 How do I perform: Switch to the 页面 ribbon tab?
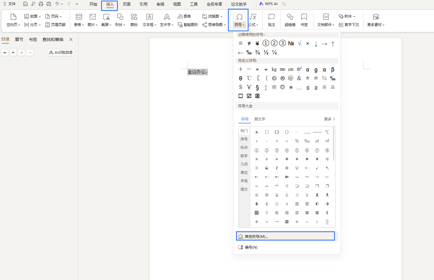click(127, 4)
